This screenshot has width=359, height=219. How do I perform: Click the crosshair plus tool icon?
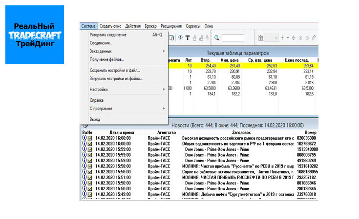(x=282, y=38)
